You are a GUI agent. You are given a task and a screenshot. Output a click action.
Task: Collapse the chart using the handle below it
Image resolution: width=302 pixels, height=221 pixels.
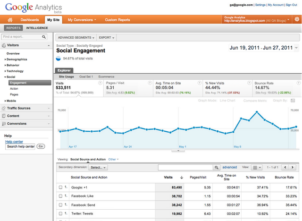click(x=177, y=151)
